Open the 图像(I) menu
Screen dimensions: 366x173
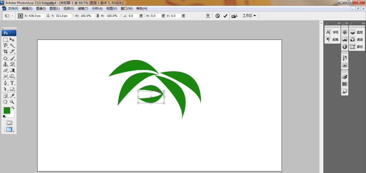click(41, 9)
